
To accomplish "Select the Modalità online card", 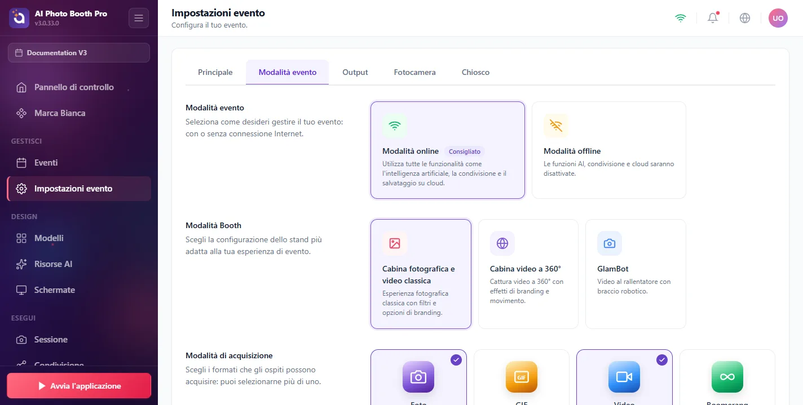I will pyautogui.click(x=448, y=150).
